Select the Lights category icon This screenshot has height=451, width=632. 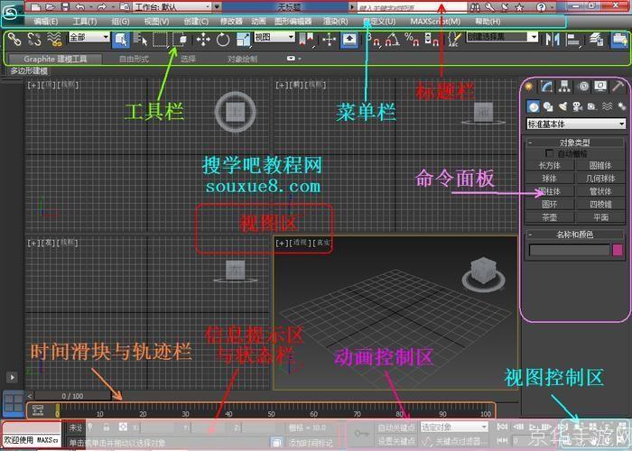[565, 106]
